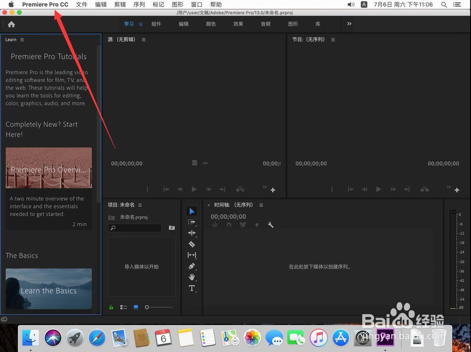
Task: Select the Ripple Edit tool
Action: coord(192,233)
